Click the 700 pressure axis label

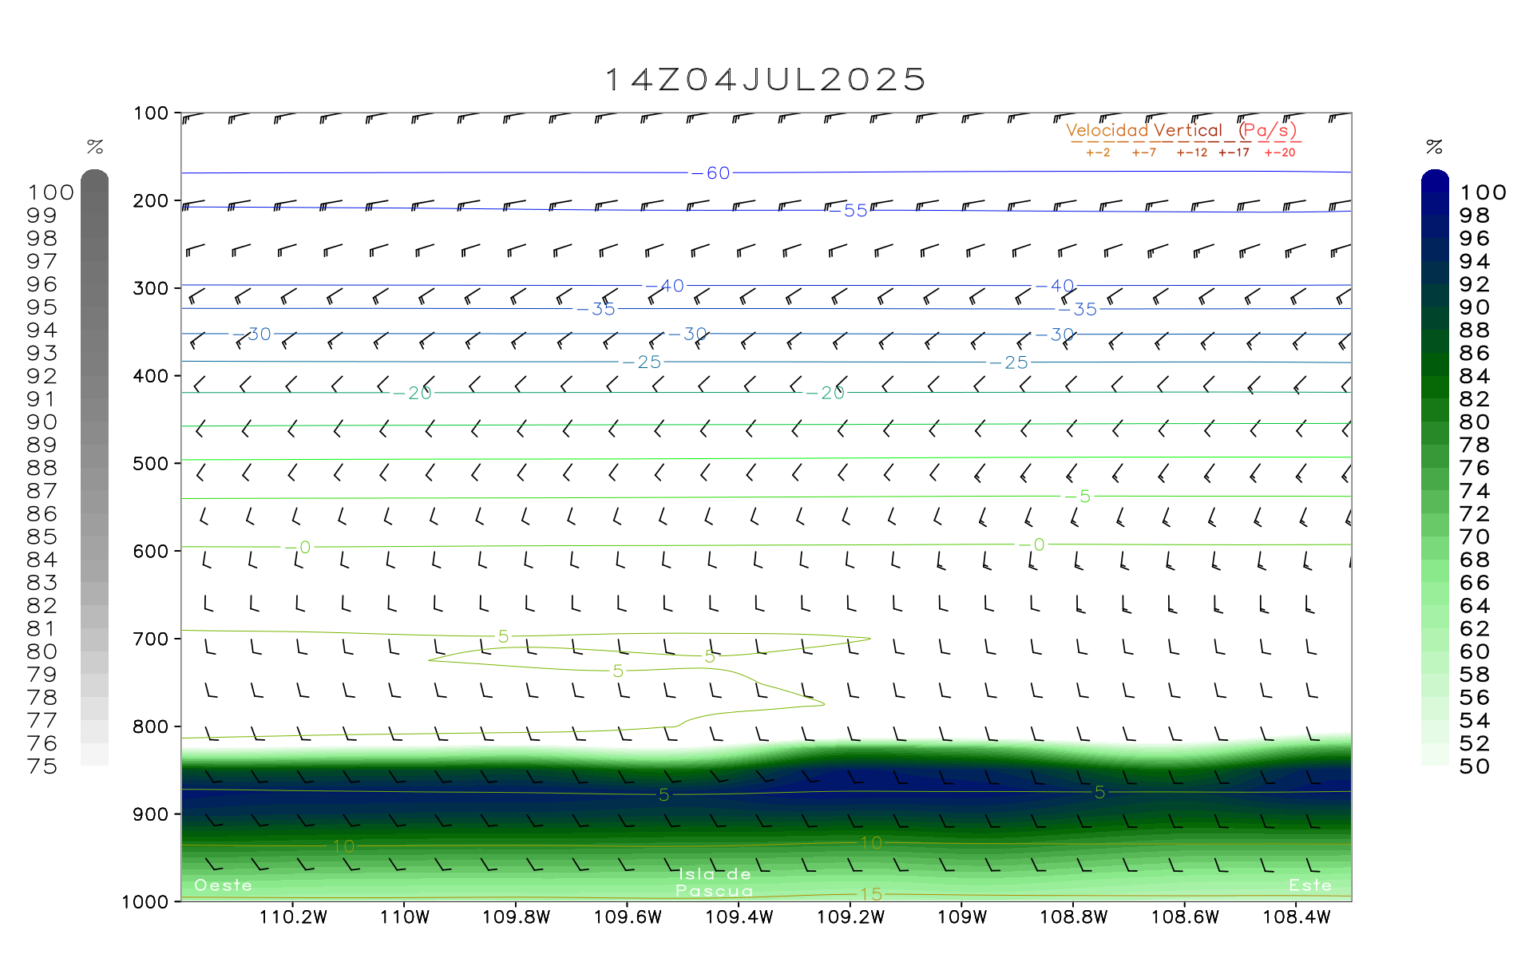pos(151,639)
